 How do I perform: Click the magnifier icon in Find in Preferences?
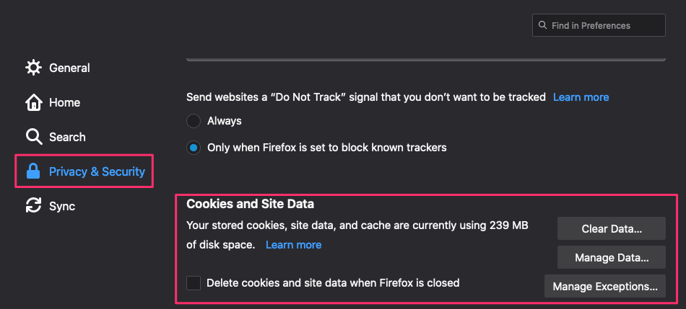coord(542,25)
